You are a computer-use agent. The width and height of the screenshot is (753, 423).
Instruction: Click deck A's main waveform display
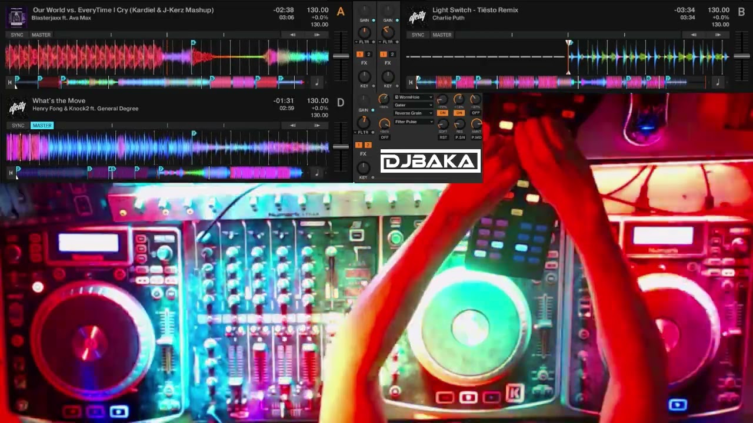click(168, 57)
